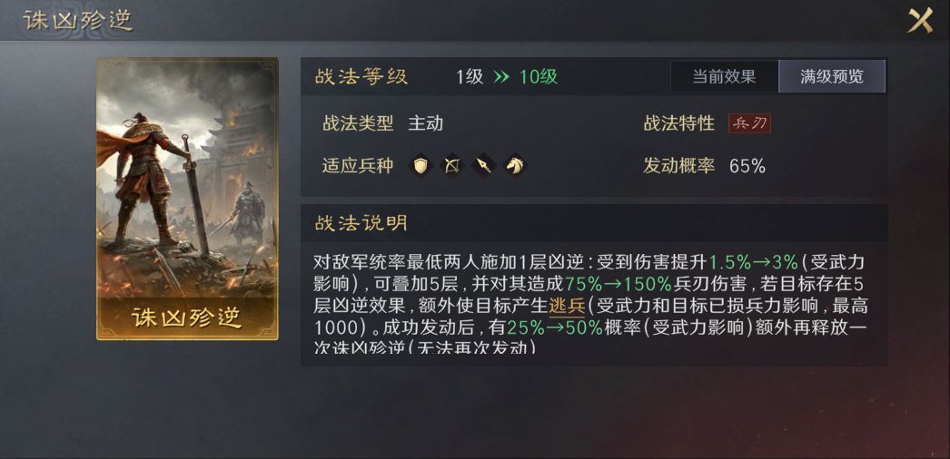Tap the green 75%→150% damage value

[618, 284]
